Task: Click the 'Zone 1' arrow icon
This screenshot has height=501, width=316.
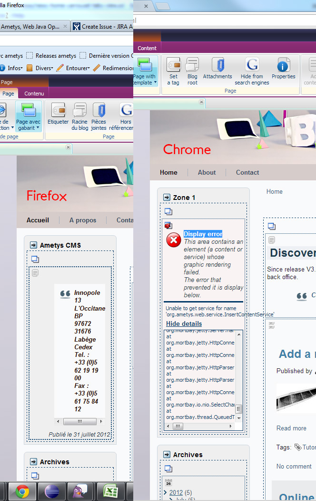Action: coord(167,198)
